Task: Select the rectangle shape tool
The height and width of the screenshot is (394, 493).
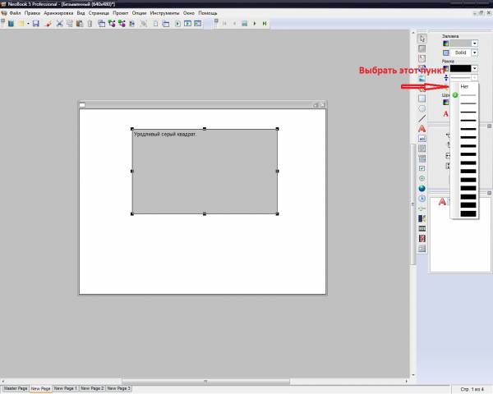Action: pos(422,98)
